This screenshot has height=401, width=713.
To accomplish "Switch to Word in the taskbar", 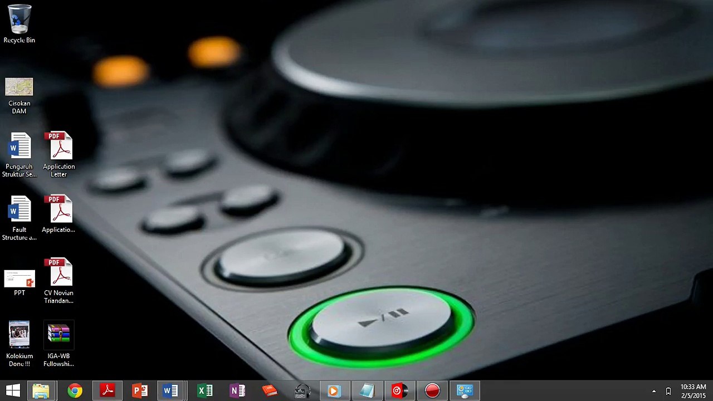I will tap(172, 390).
